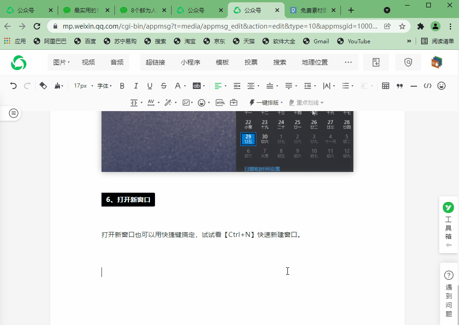The image size is (459, 325).
Task: Toggle strikethrough on selected text
Action: click(163, 86)
